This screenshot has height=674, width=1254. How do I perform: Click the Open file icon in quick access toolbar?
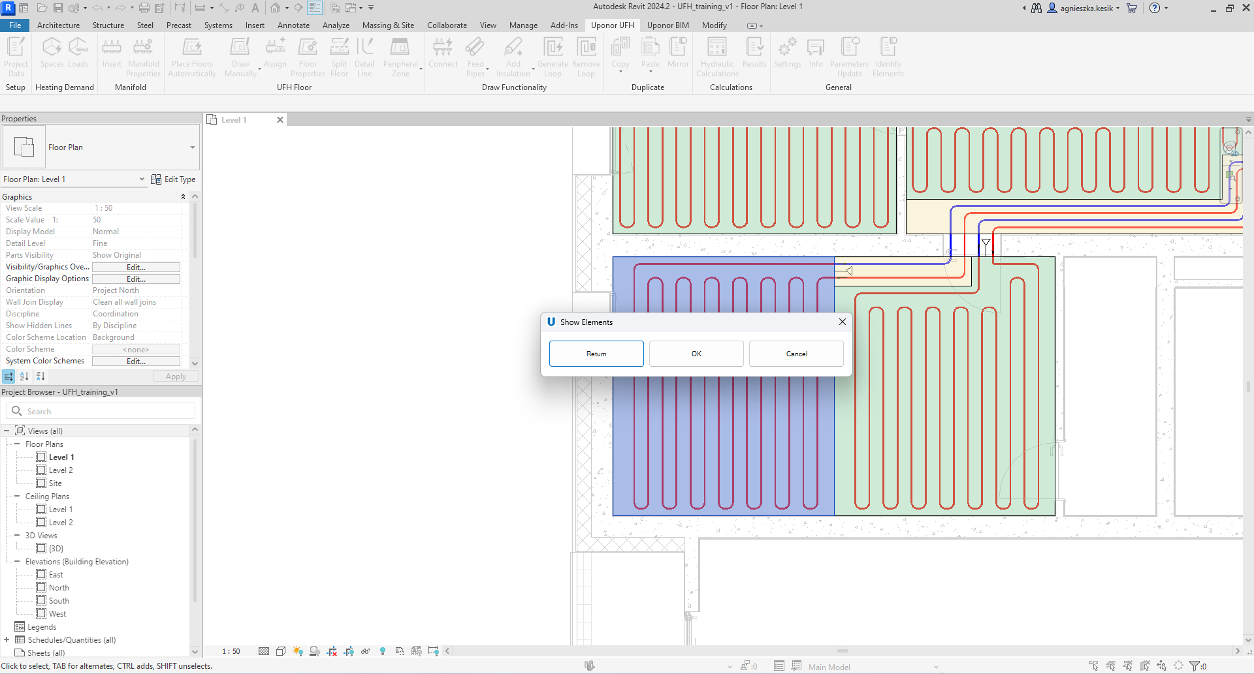[x=42, y=8]
